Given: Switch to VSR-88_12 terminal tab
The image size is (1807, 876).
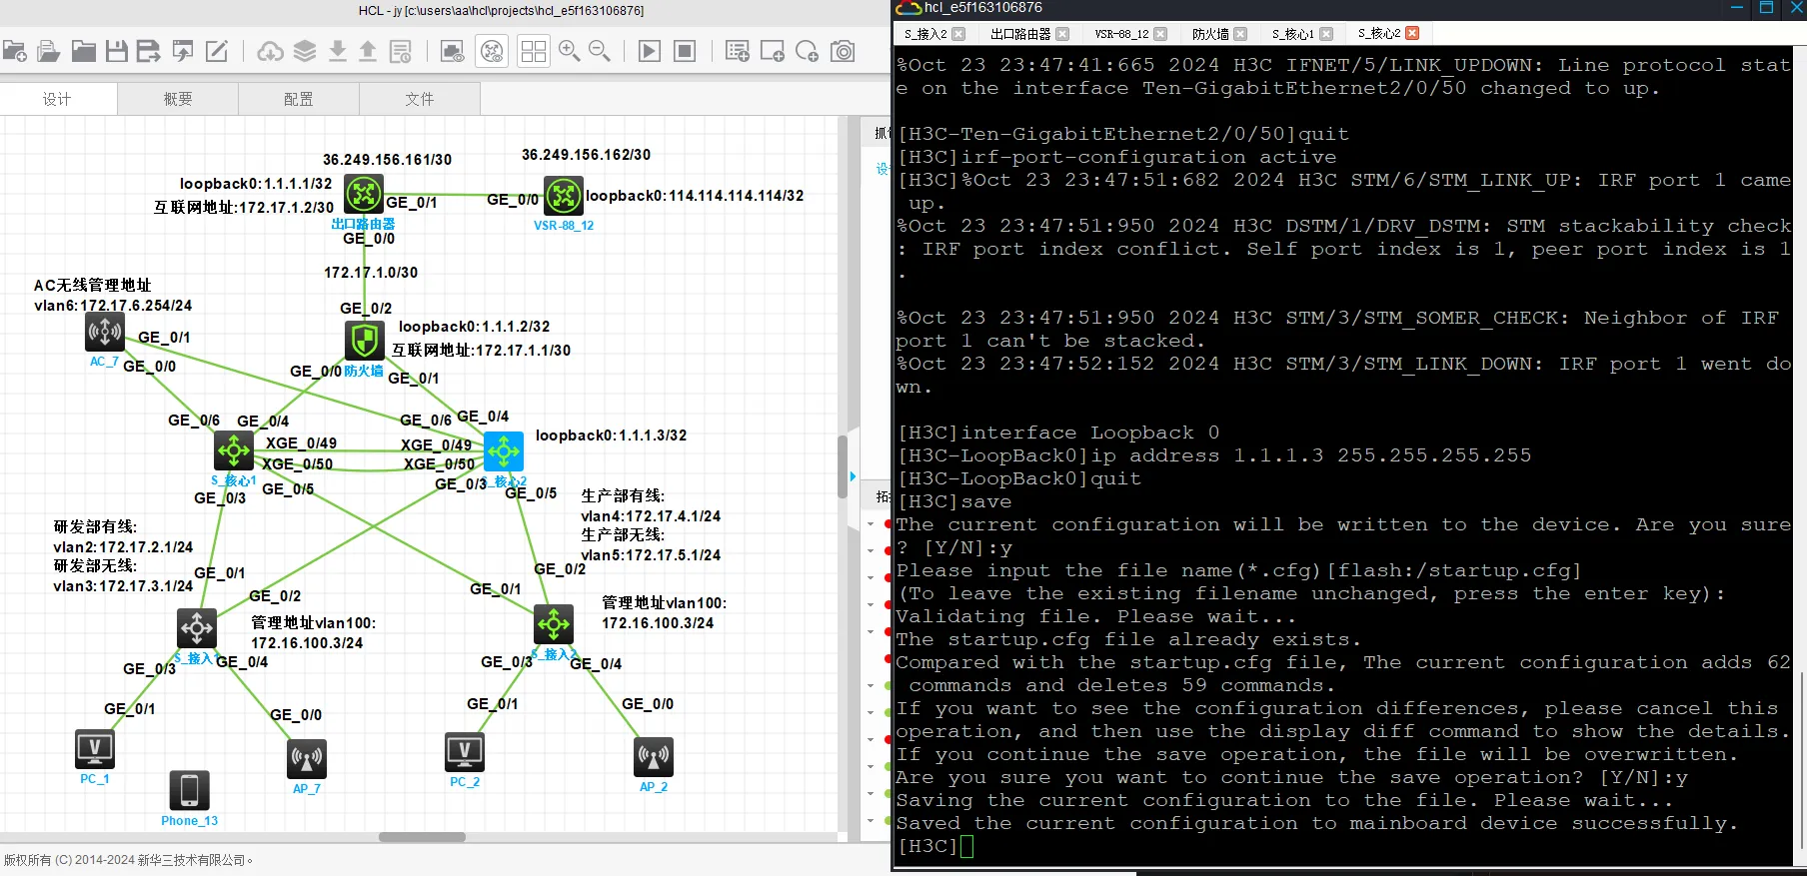Looking at the screenshot, I should pos(1121,34).
